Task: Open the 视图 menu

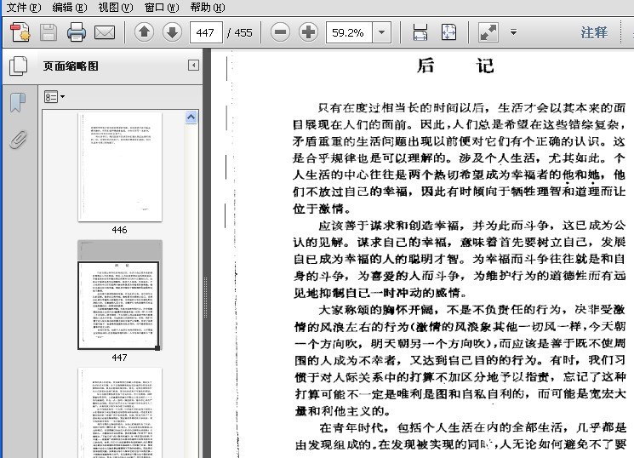Action: pos(115,7)
